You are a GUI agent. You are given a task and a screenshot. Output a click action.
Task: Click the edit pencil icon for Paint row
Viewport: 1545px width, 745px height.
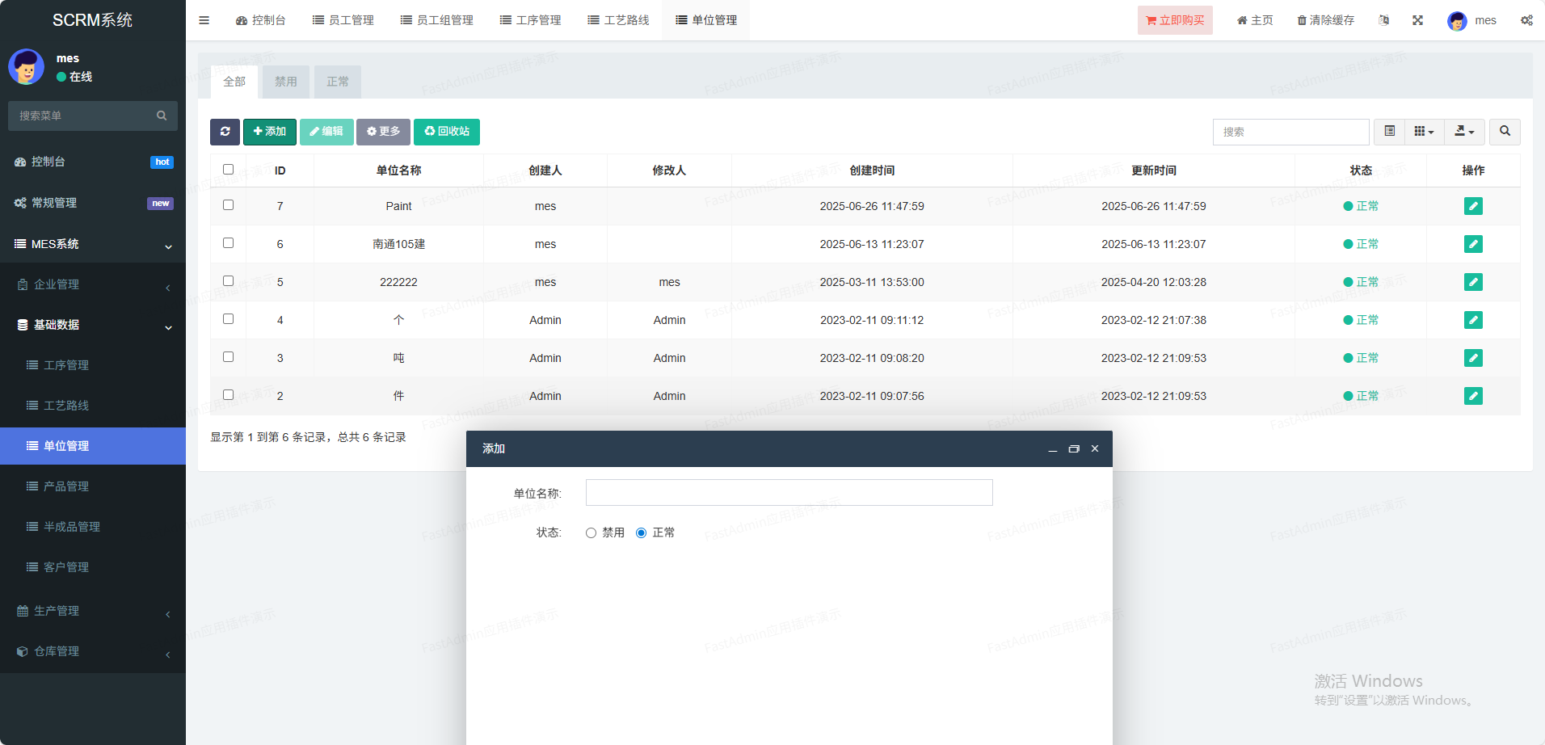click(1472, 206)
